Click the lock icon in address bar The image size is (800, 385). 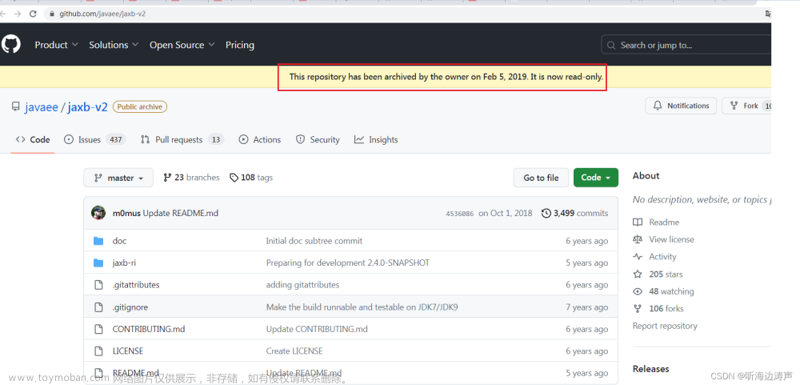(51, 14)
